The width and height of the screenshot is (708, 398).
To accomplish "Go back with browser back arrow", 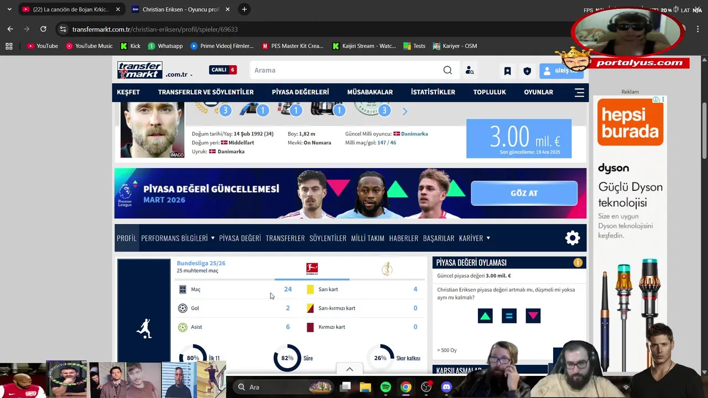I will click(x=10, y=29).
